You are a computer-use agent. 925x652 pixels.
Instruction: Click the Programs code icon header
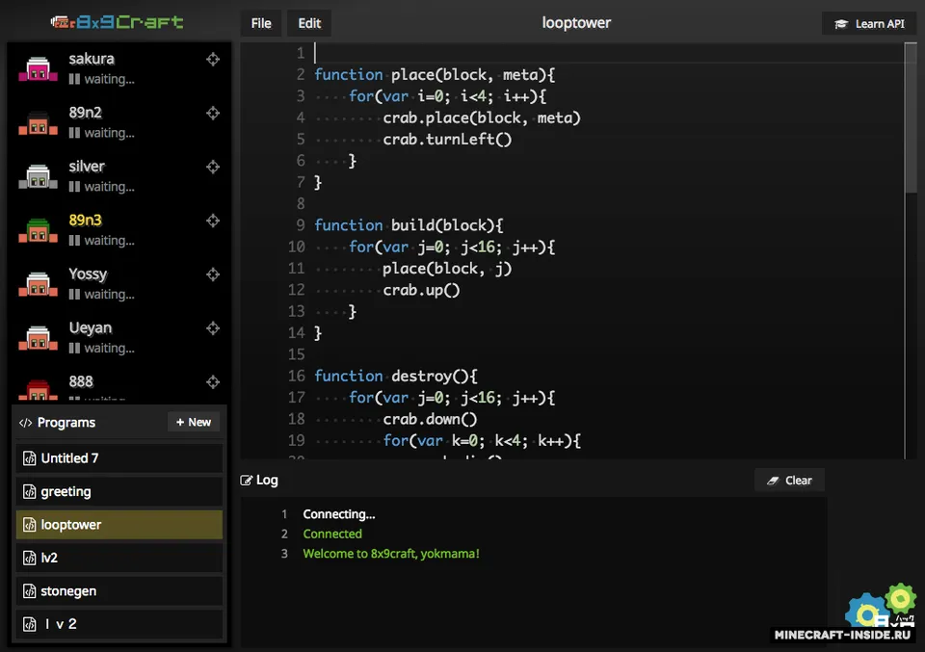click(25, 423)
